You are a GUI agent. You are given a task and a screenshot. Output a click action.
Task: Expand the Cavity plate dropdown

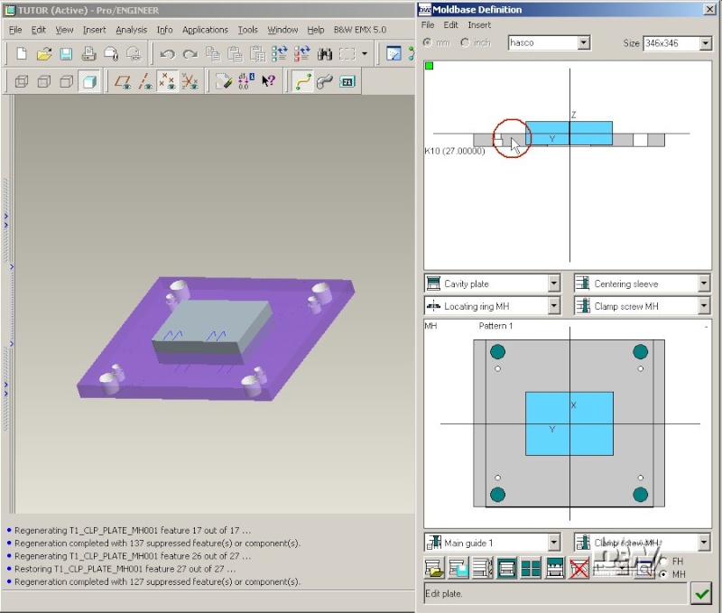[x=554, y=283]
